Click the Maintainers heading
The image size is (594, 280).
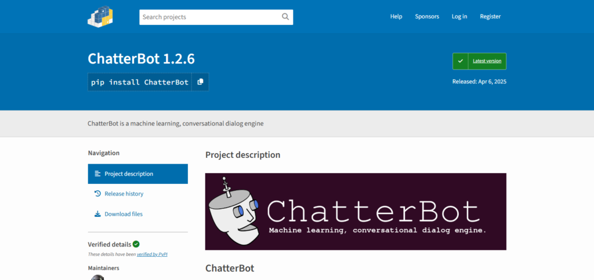(103, 268)
